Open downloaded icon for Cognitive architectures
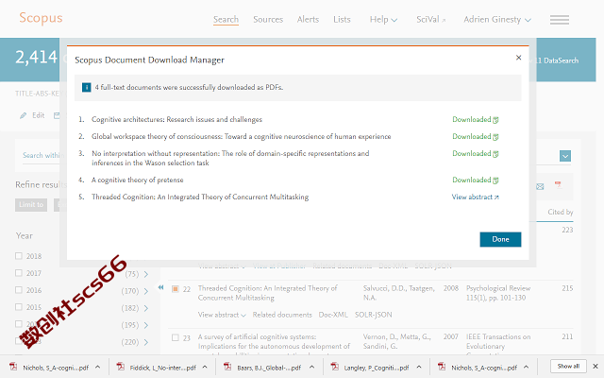604x378 pixels. tap(495, 120)
